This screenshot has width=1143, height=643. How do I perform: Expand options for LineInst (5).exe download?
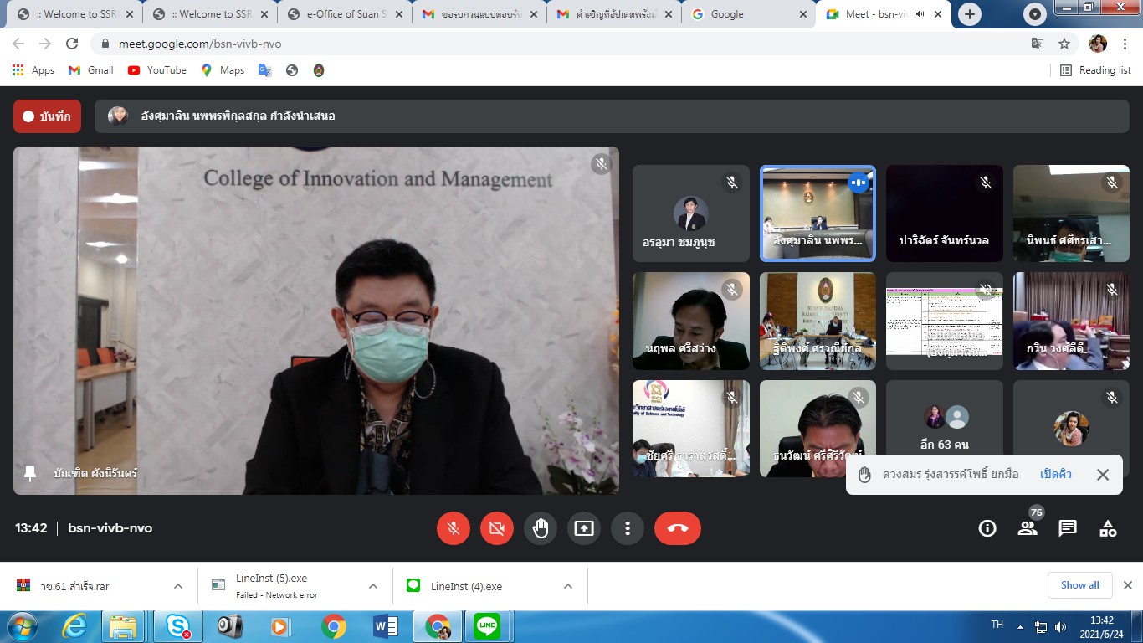click(x=373, y=586)
